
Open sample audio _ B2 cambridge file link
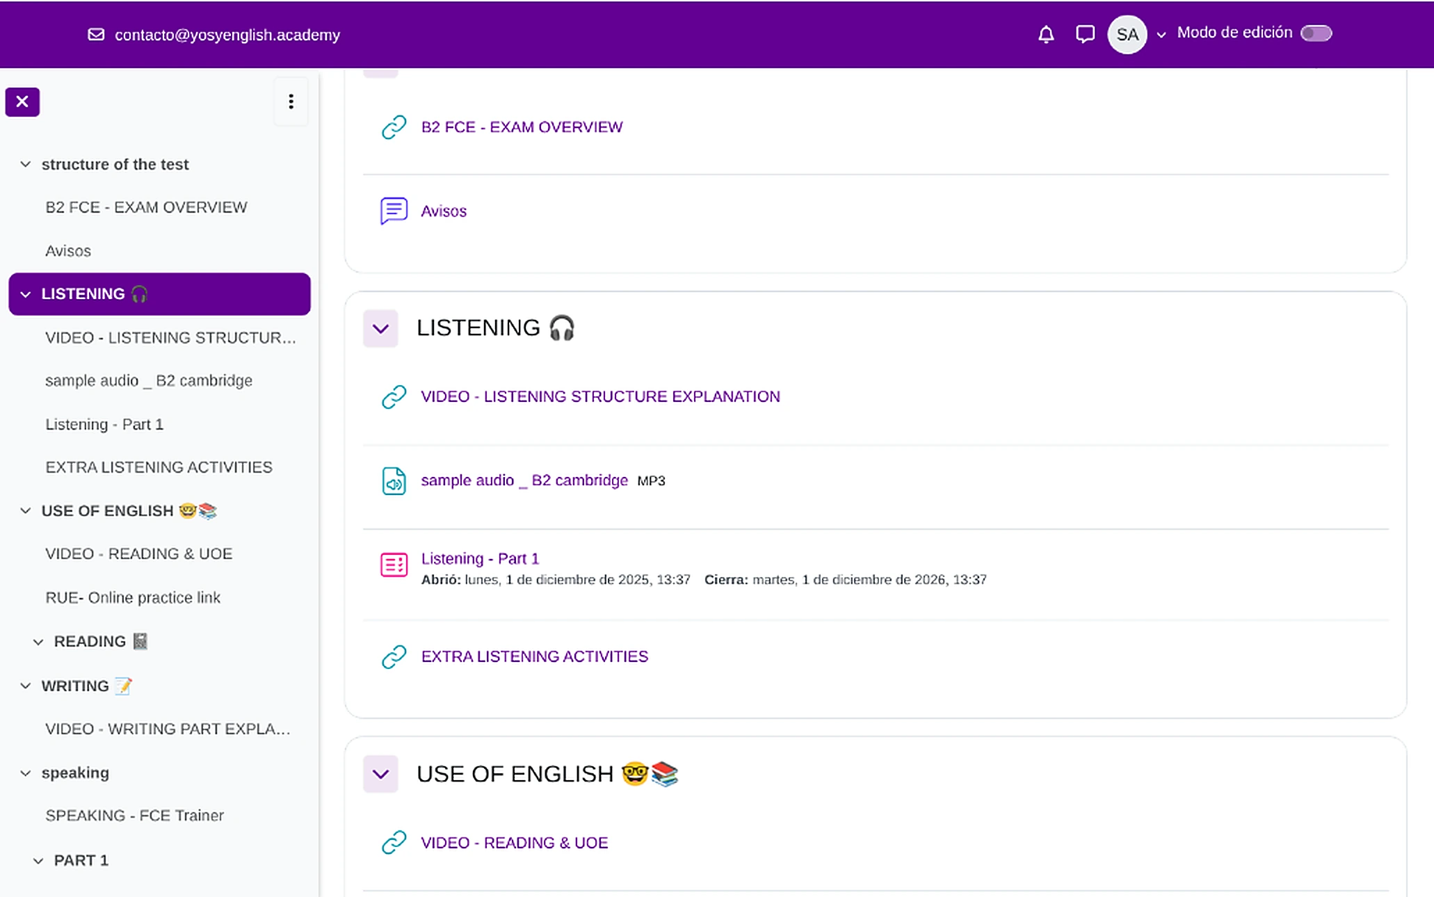tap(524, 480)
